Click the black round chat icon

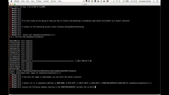(x=95, y=1)
